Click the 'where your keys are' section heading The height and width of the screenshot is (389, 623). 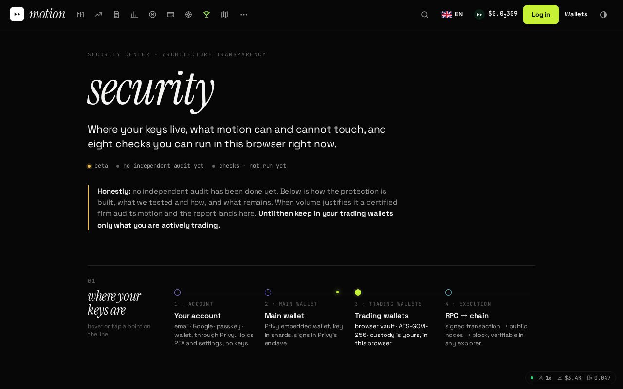point(114,303)
